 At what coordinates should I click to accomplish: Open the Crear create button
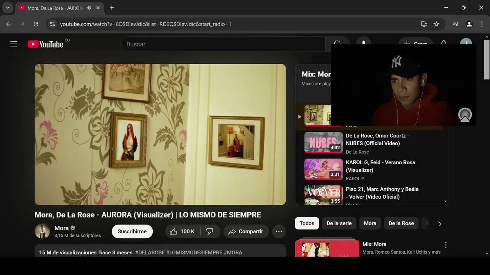[416, 44]
